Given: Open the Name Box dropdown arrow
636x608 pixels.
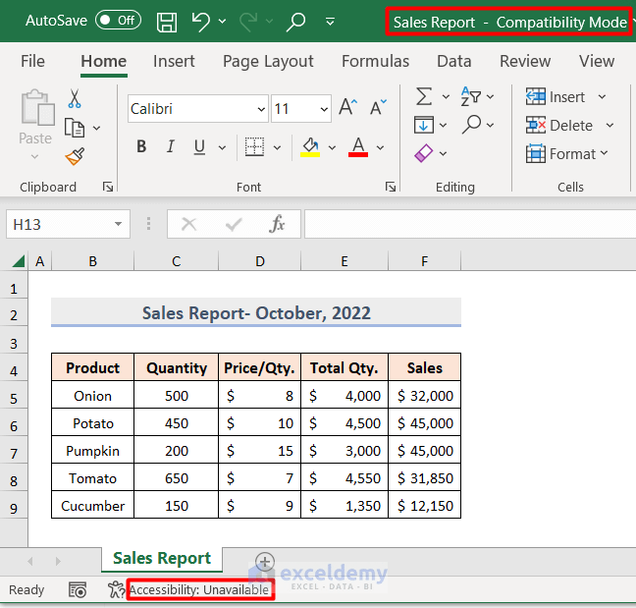Looking at the screenshot, I should click(x=118, y=224).
